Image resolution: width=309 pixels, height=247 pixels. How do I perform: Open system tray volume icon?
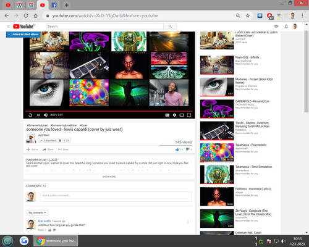pos(283,241)
